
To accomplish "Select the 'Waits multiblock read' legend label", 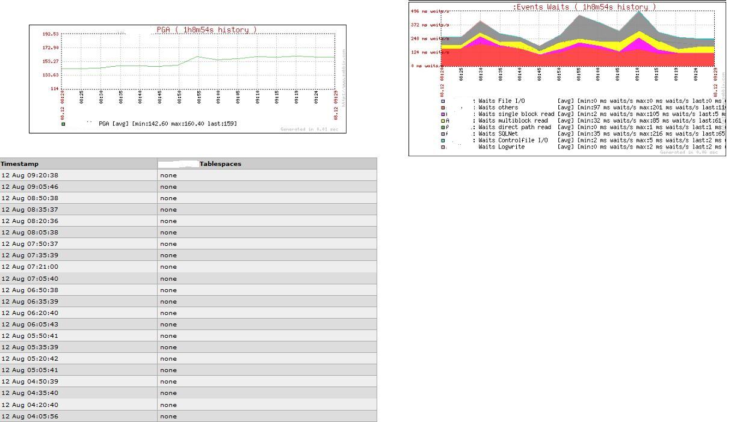I will pyautogui.click(x=513, y=121).
